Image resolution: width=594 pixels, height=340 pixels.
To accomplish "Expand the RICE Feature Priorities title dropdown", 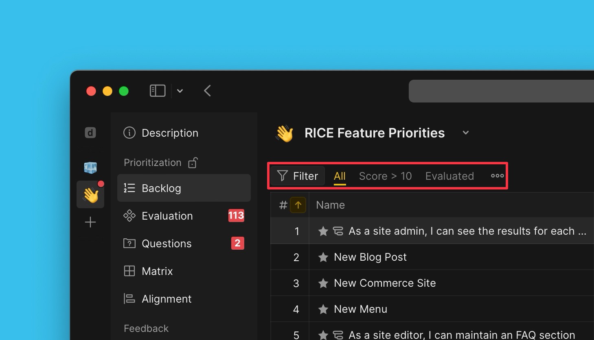I will pos(465,133).
